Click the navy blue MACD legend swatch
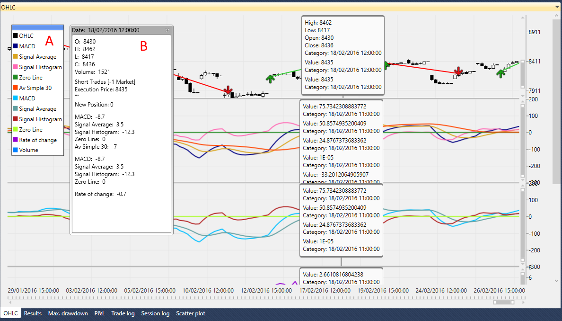Screen dimensions: 562x321 (16, 46)
